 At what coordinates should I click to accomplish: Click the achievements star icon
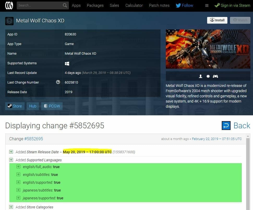(208, 76)
